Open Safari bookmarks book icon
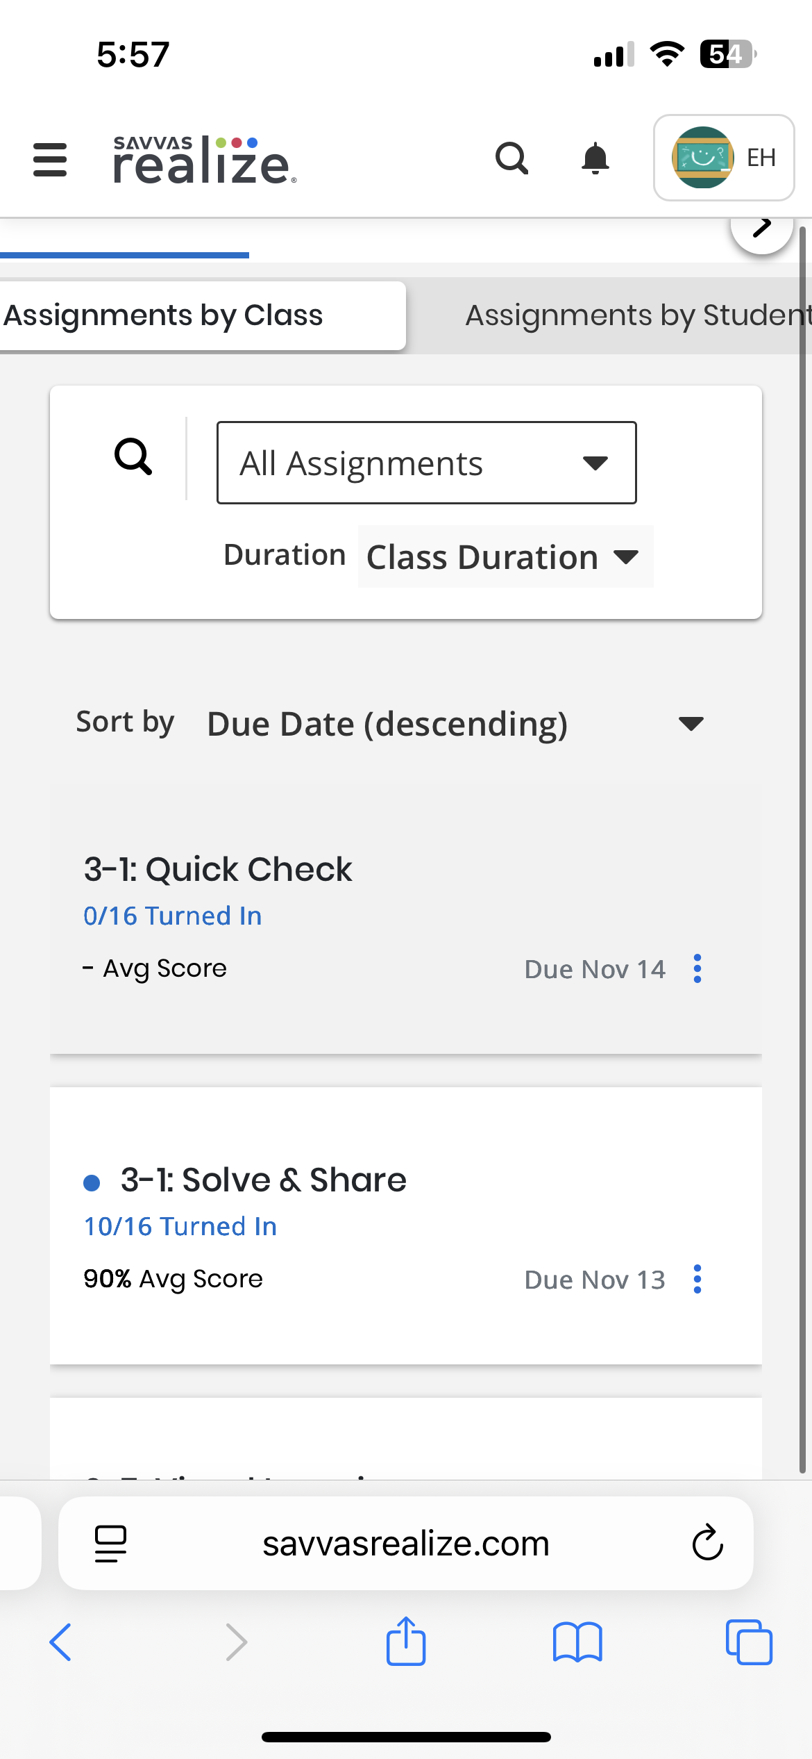 point(577,1642)
